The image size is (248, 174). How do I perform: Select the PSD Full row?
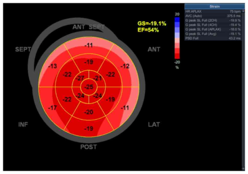tap(213, 38)
